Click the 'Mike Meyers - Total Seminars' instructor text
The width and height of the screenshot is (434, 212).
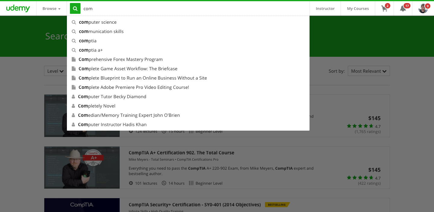click(151, 159)
